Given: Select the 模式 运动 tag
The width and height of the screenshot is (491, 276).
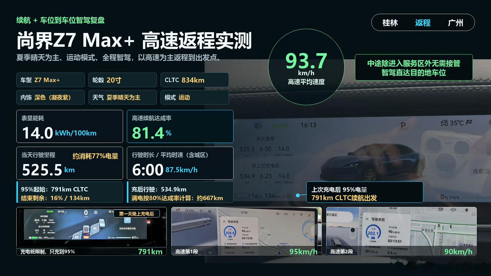Looking at the screenshot, I should click(x=195, y=97).
